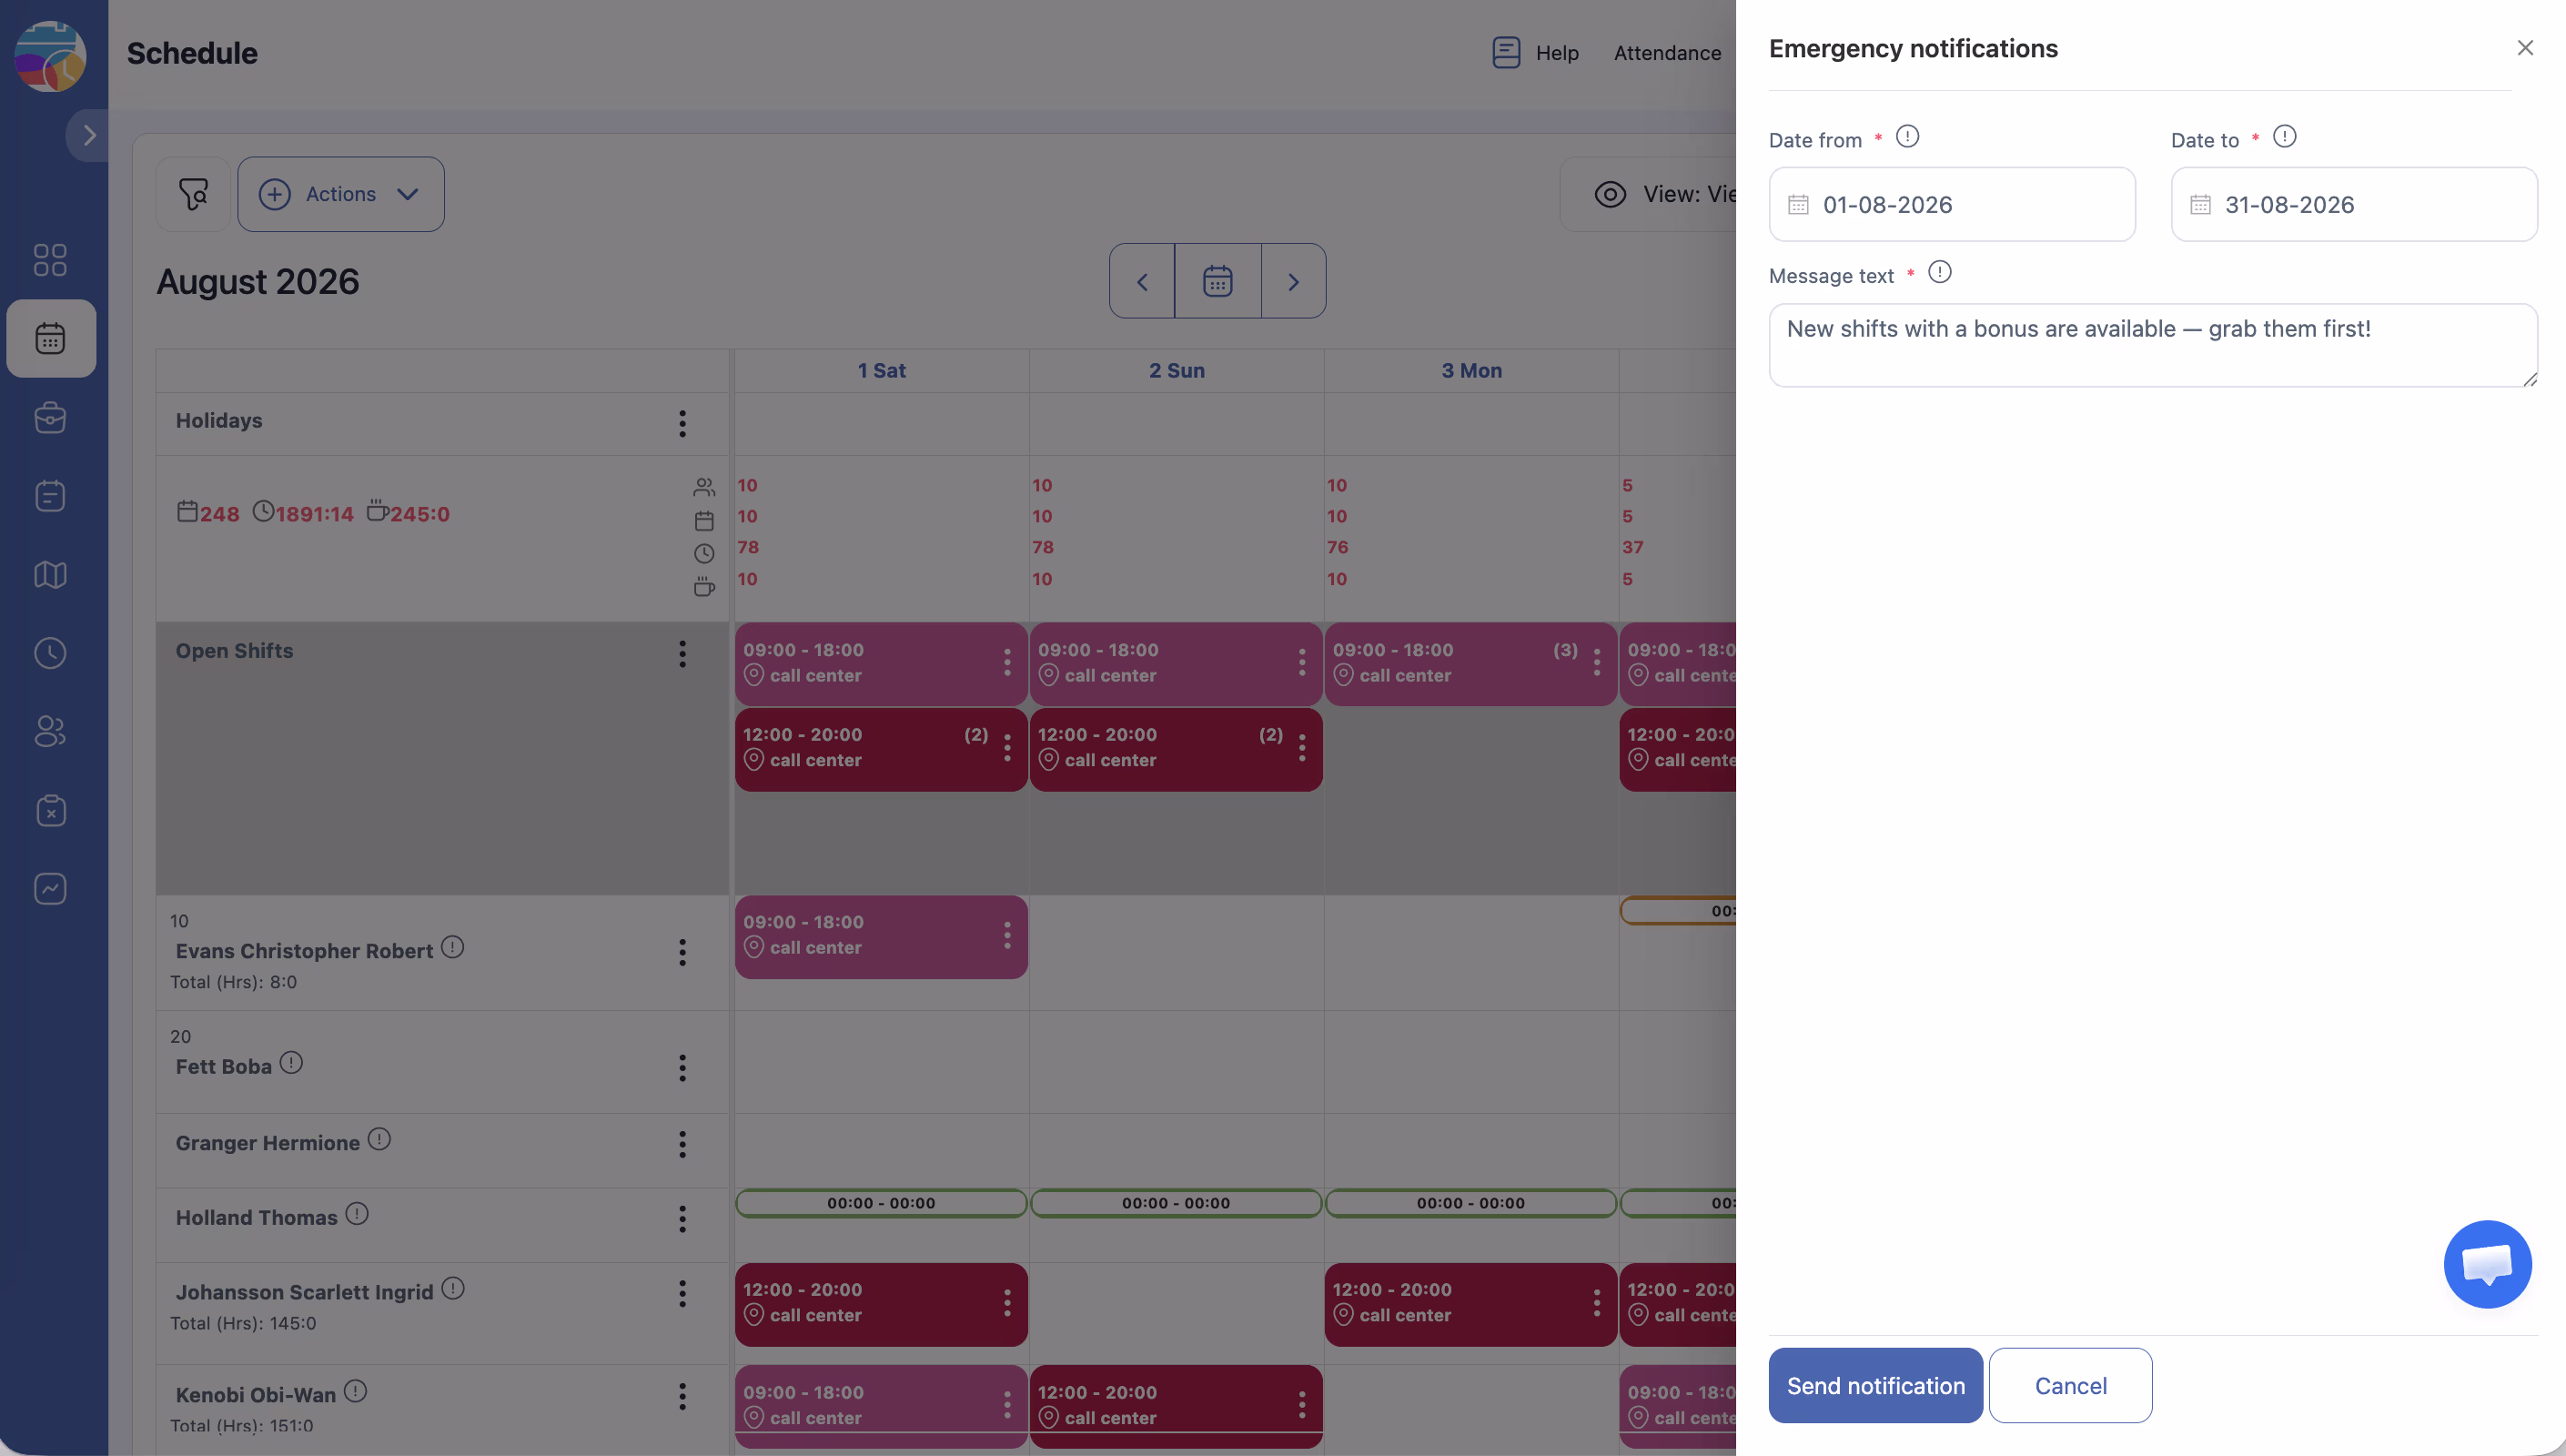This screenshot has height=1456, width=2566.
Task: Expand the Actions dropdown
Action: tap(341, 194)
